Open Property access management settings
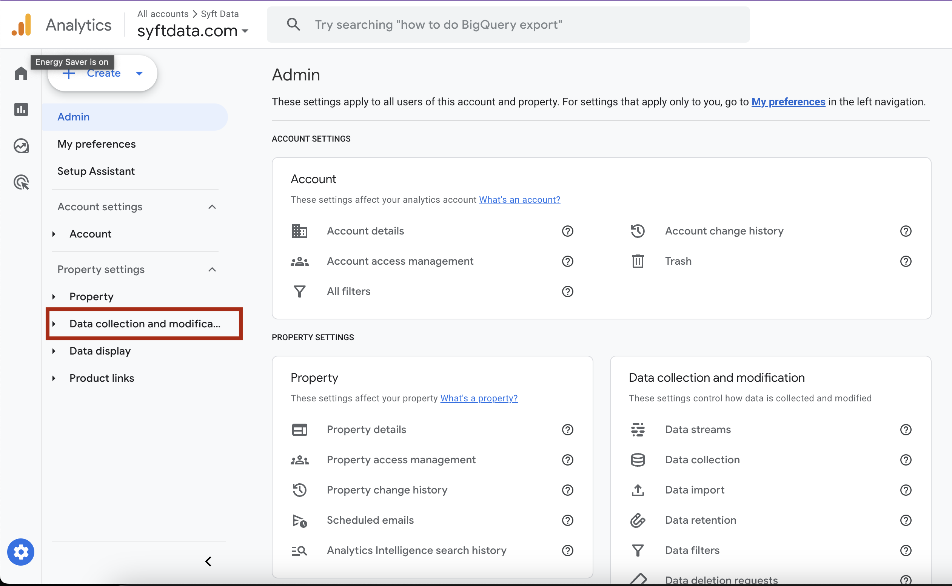952x586 pixels. (x=401, y=460)
